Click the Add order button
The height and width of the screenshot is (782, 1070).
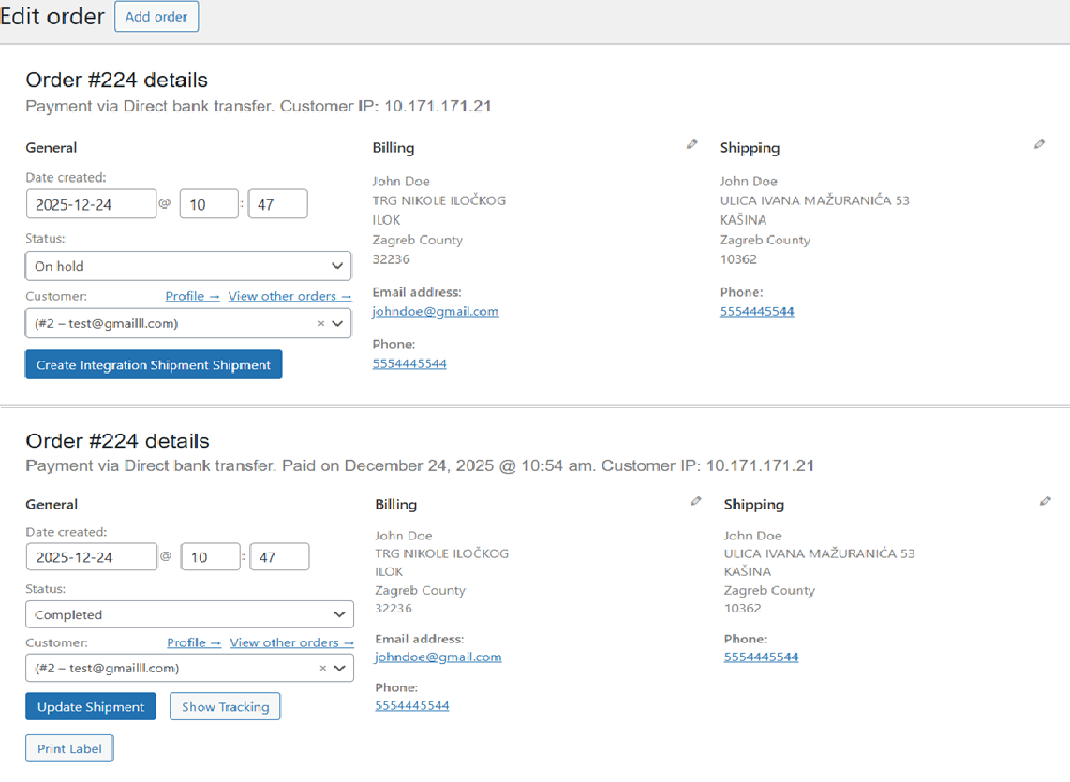156,16
